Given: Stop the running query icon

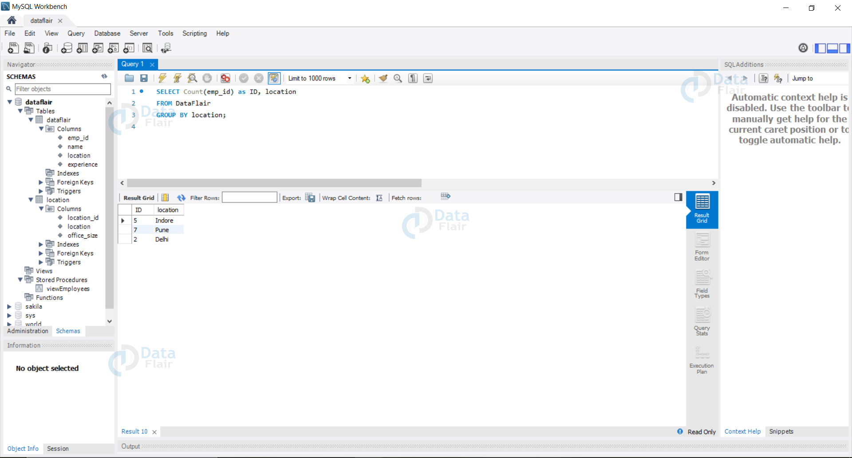Looking at the screenshot, I should click(x=207, y=78).
